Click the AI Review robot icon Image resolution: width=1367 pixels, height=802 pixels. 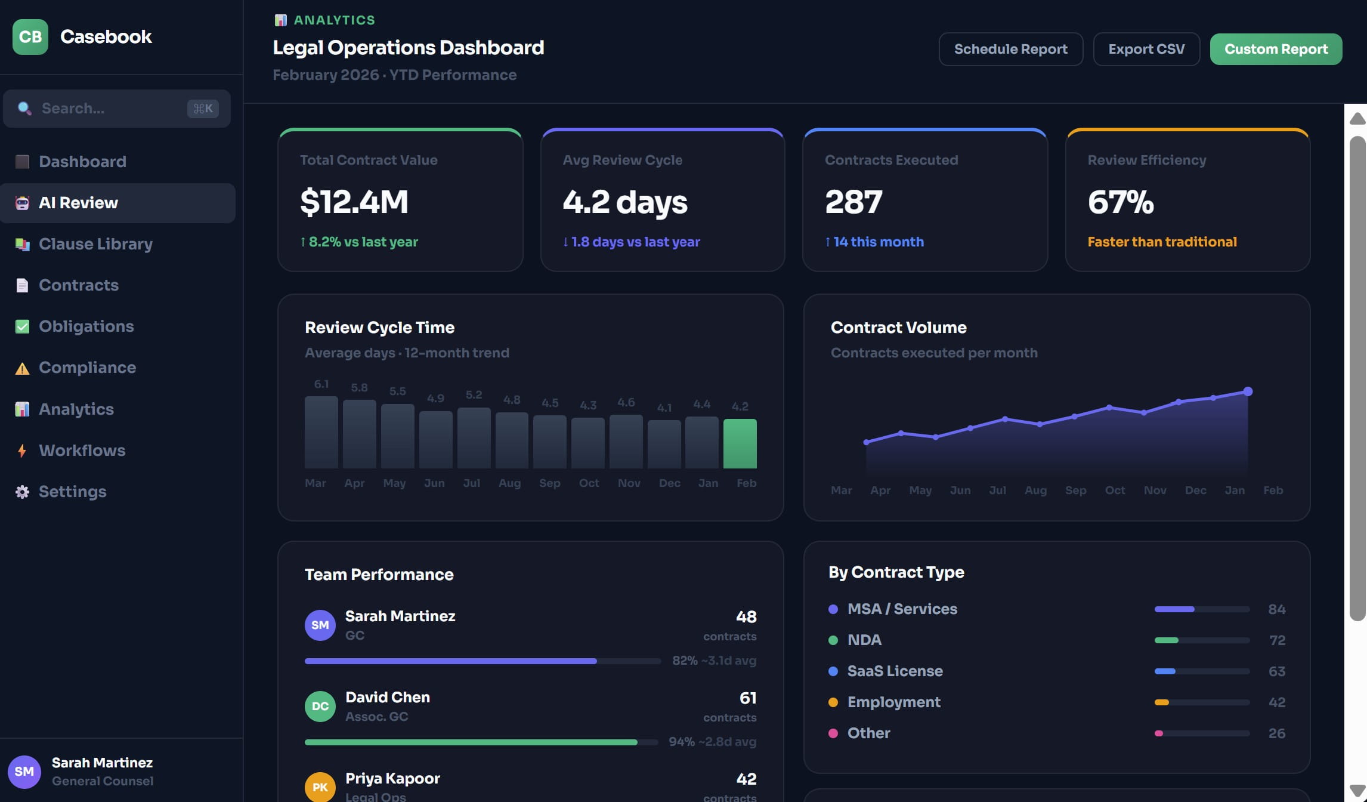[x=22, y=203]
